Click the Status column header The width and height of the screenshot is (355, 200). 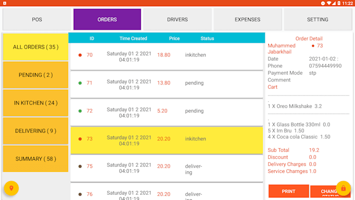click(207, 39)
